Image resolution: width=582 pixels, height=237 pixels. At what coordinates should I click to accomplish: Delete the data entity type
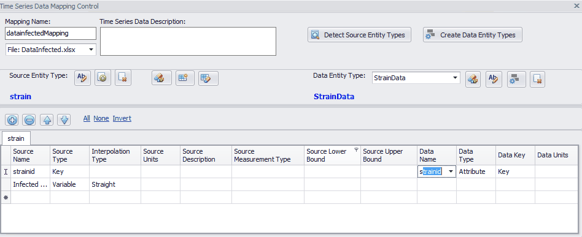click(537, 78)
